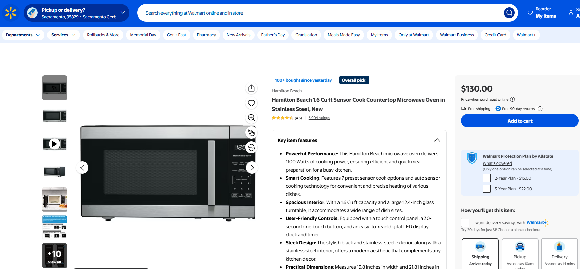Image resolution: width=580 pixels, height=269 pixels.
Task: Go to Father's Day
Action: (273, 35)
